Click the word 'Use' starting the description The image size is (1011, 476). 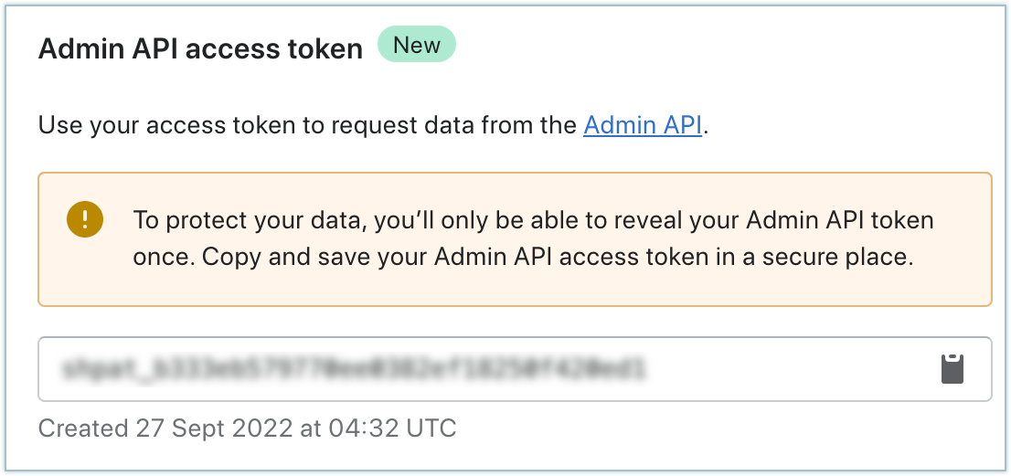[x=59, y=125]
